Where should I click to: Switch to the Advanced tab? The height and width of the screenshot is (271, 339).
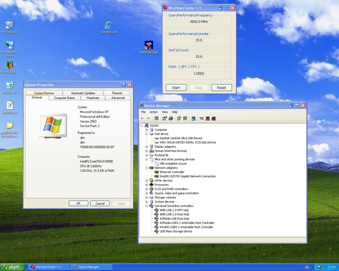pos(118,98)
